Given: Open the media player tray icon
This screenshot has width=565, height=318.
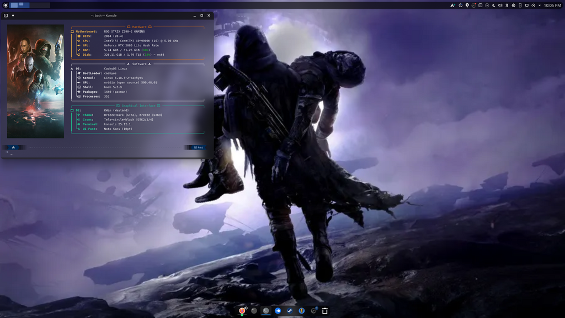Looking at the screenshot, I should tap(487, 6).
